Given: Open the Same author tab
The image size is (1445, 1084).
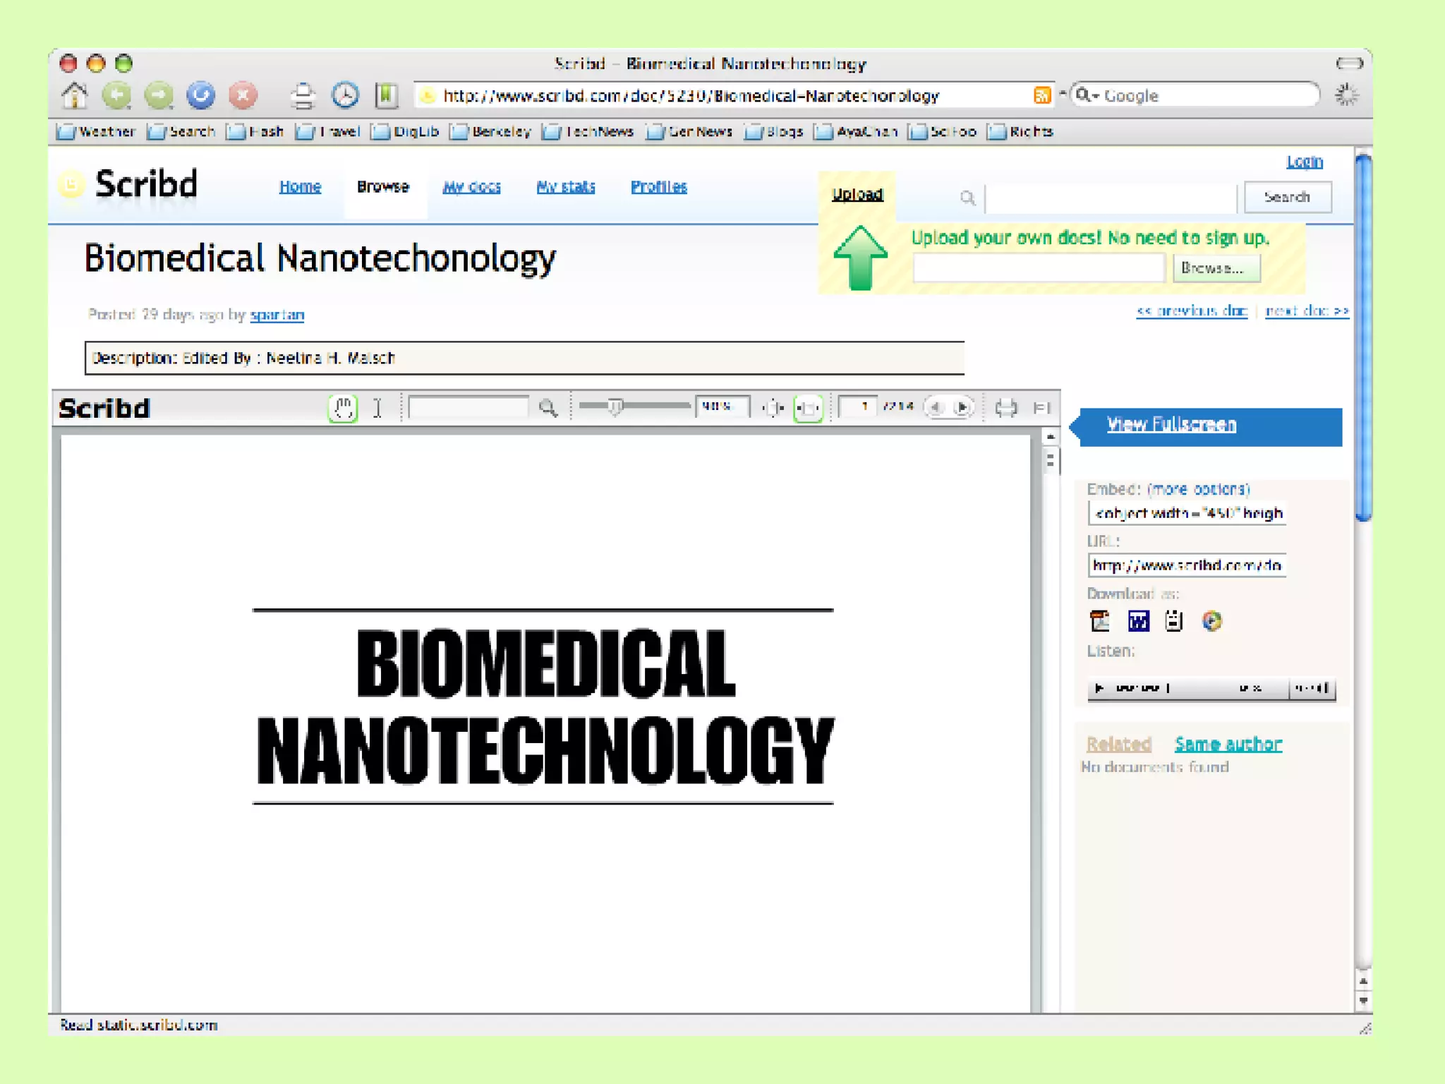Looking at the screenshot, I should [1228, 744].
